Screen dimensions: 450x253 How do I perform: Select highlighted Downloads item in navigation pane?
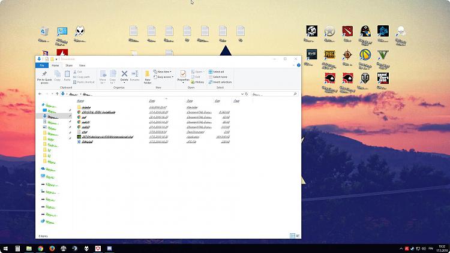click(x=54, y=116)
